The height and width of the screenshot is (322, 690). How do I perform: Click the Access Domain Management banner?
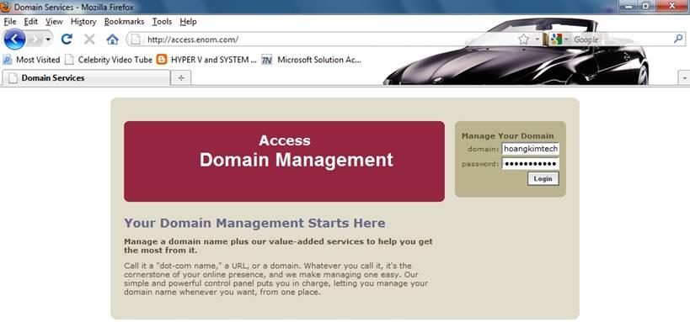(x=284, y=161)
